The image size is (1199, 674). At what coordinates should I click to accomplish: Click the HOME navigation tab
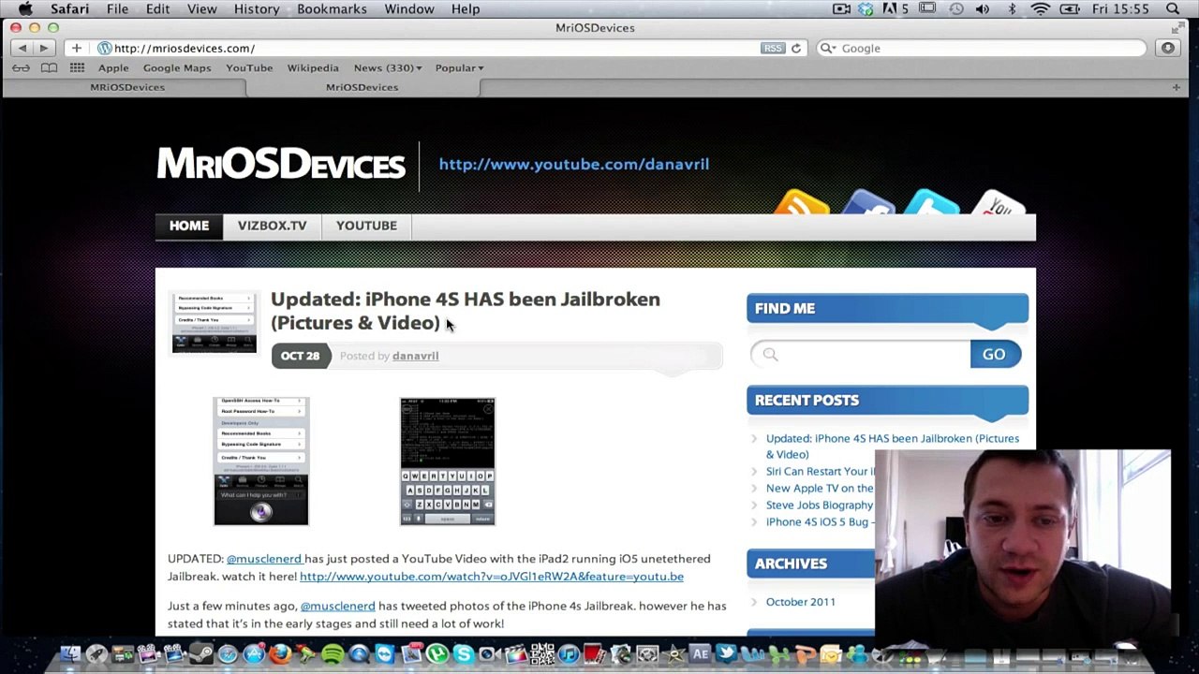(189, 226)
